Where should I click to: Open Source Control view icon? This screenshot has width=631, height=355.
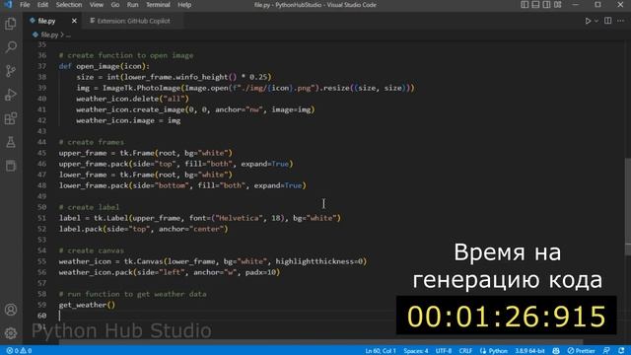11,71
